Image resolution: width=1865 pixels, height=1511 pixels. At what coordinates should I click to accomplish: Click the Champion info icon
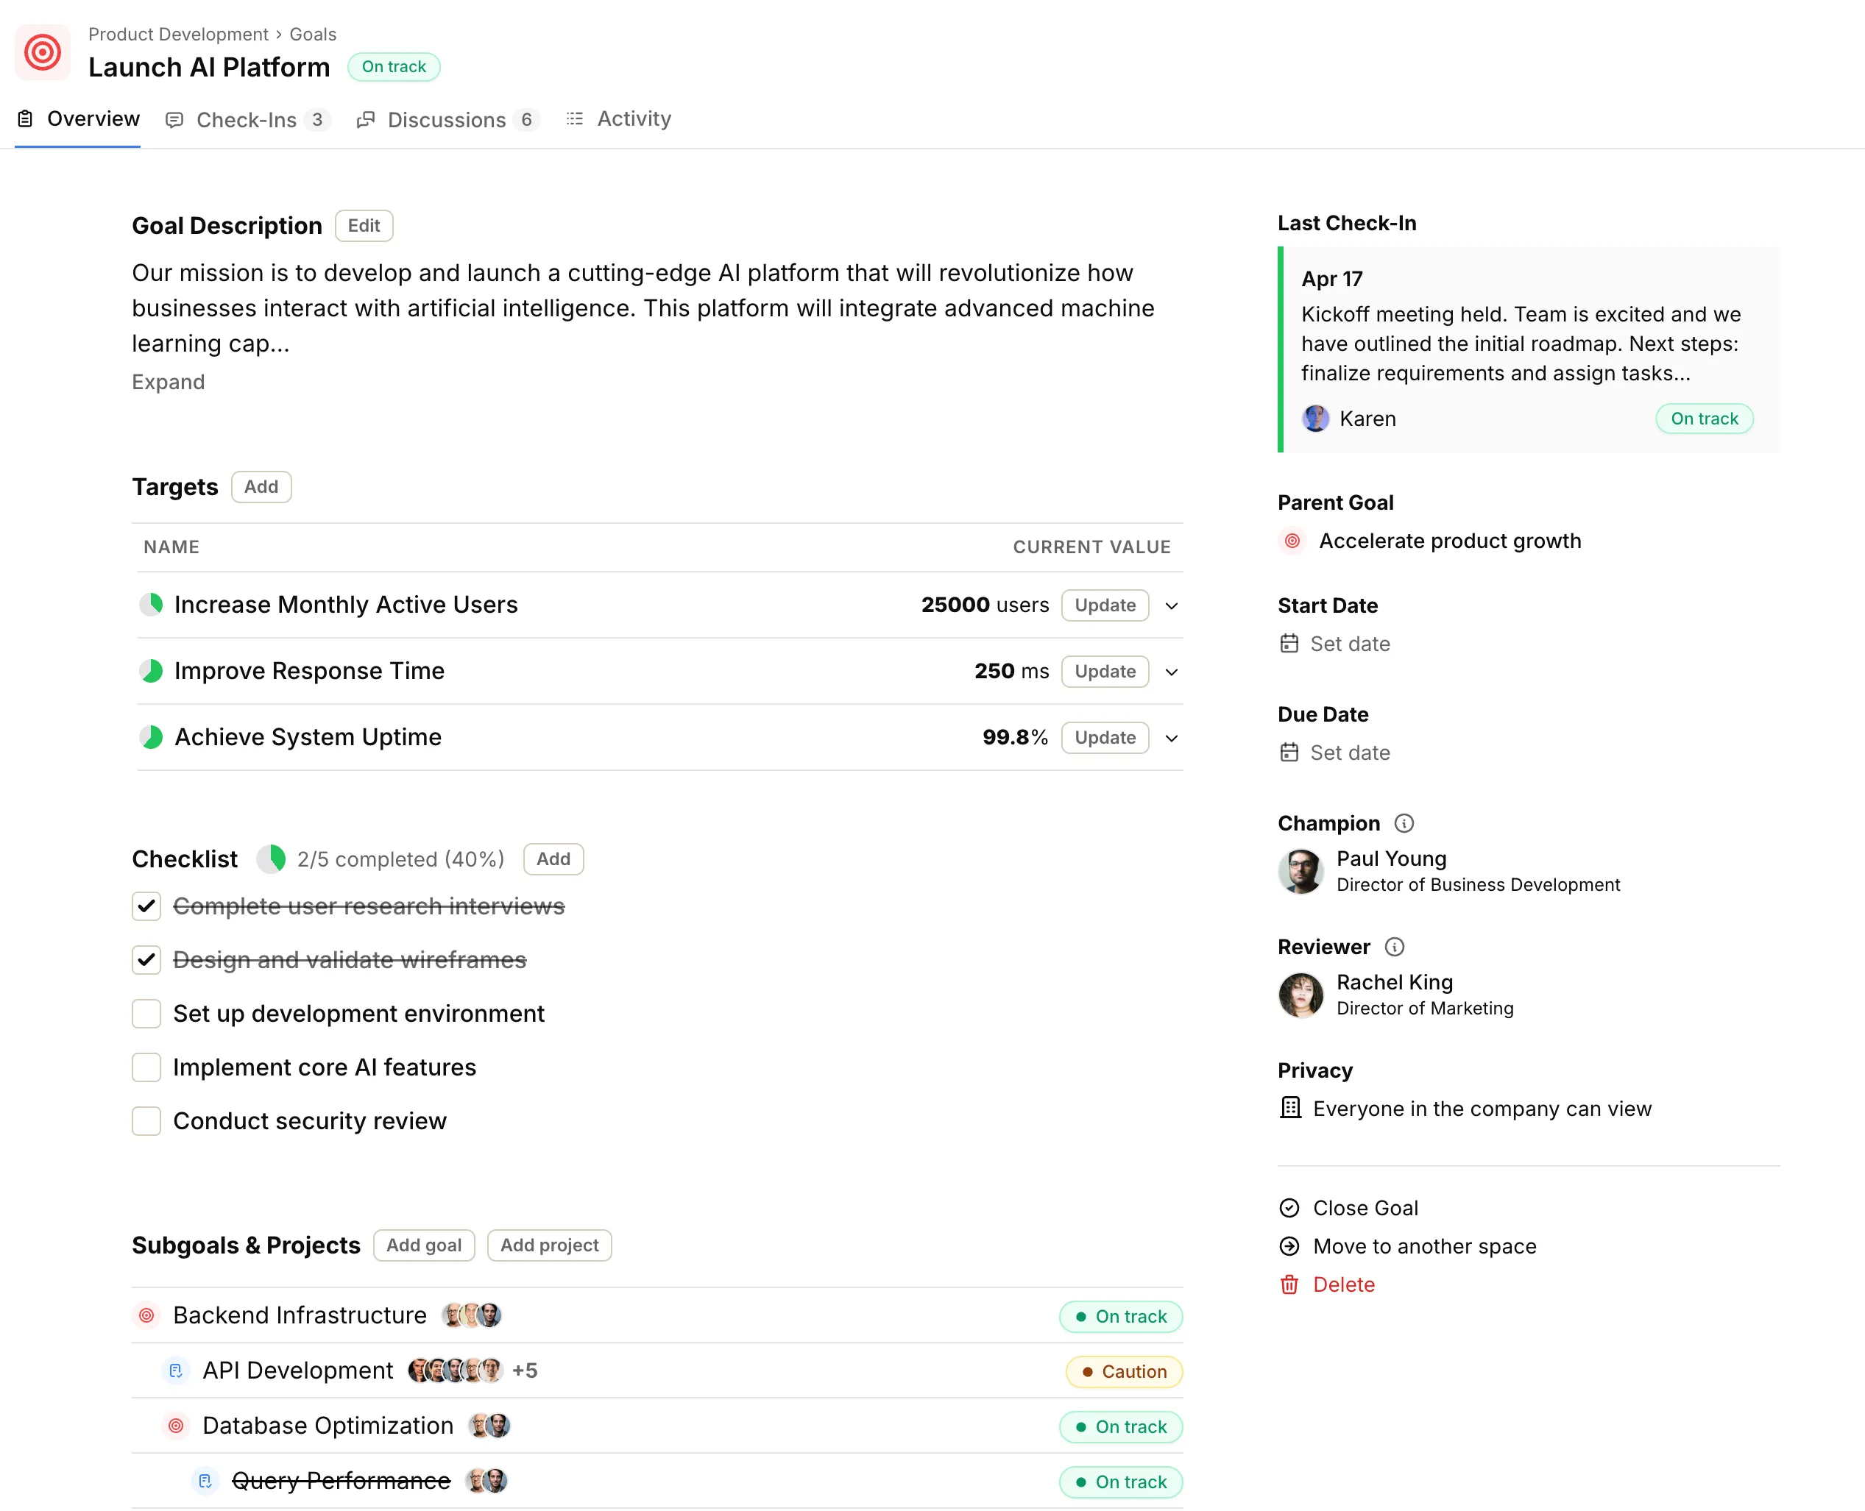[x=1404, y=822]
